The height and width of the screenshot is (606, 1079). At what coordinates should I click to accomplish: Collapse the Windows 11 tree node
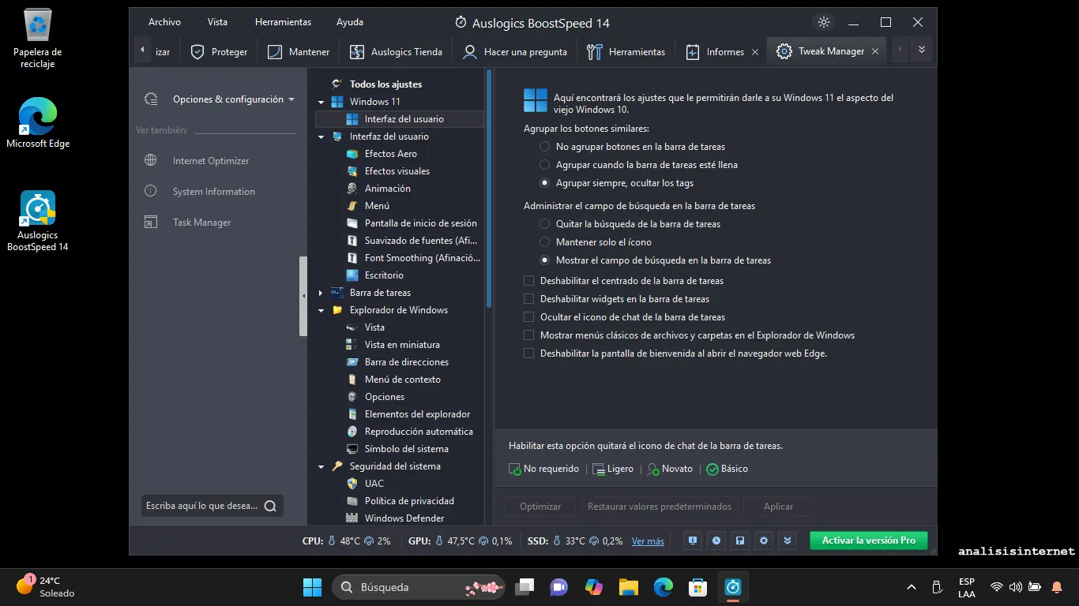(321, 102)
